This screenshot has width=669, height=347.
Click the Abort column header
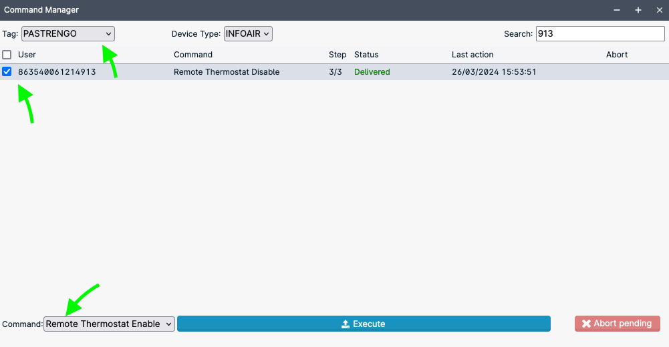[617, 55]
